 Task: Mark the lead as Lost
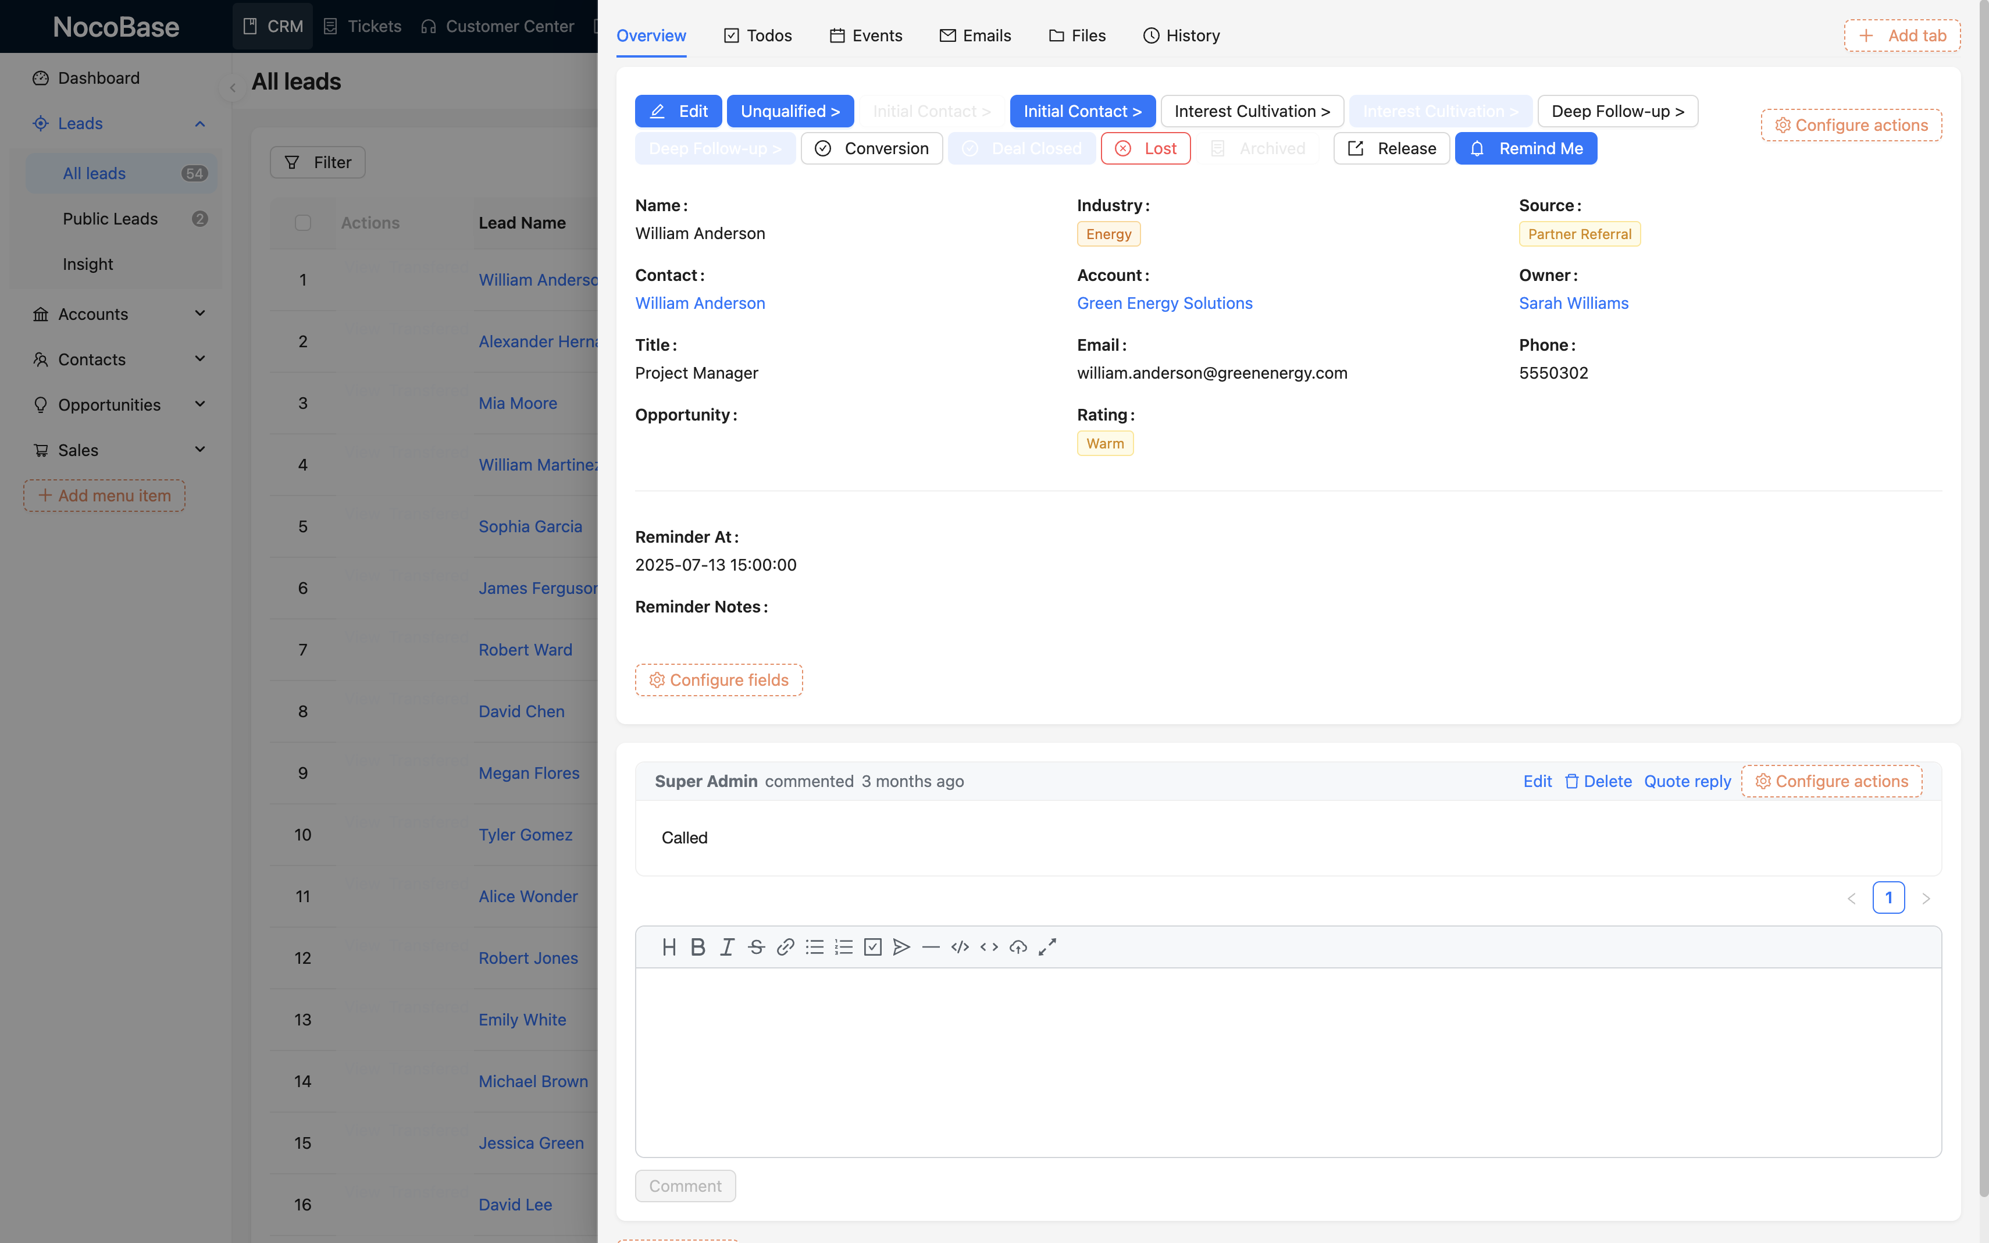coord(1145,148)
